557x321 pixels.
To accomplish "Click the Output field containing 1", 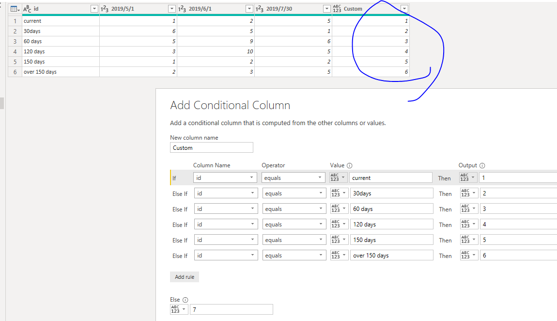I will (x=518, y=178).
